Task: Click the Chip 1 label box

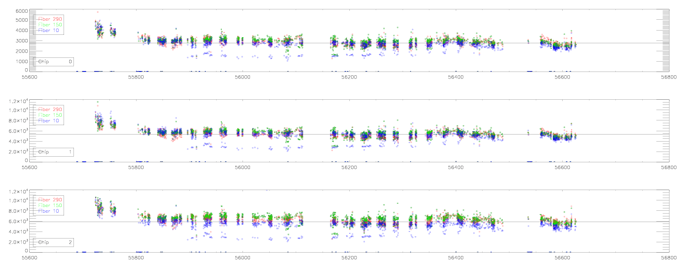Action: [55, 152]
